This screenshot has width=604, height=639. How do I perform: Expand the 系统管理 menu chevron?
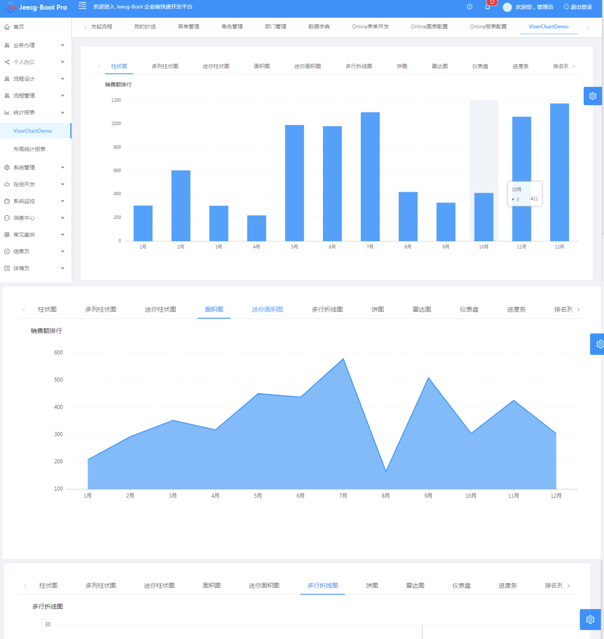pyautogui.click(x=62, y=167)
